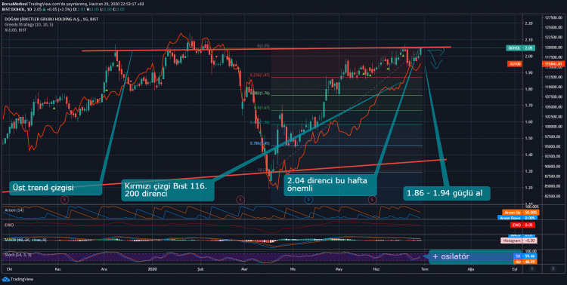Click the Fibonacci 0.382(1.76) level label
Viewport: 567px width, 285px height.
pyautogui.click(x=260, y=93)
